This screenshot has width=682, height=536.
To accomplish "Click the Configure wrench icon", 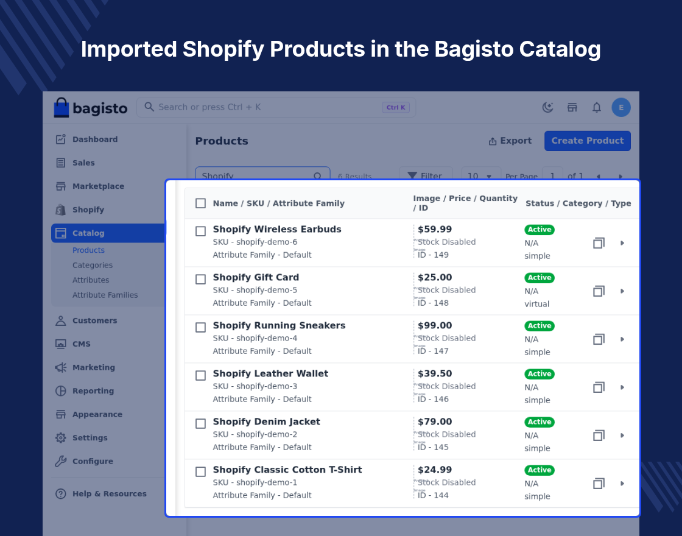I will click(61, 461).
